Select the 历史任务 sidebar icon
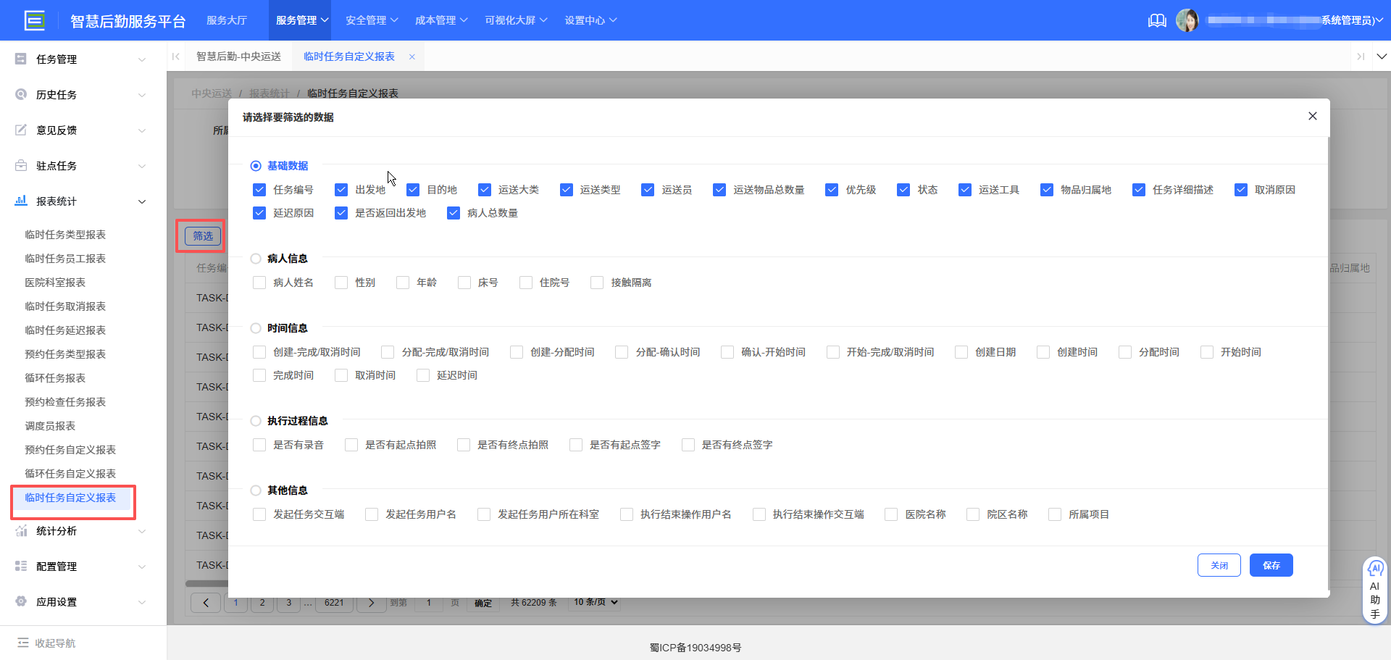The height and width of the screenshot is (660, 1391). click(20, 94)
